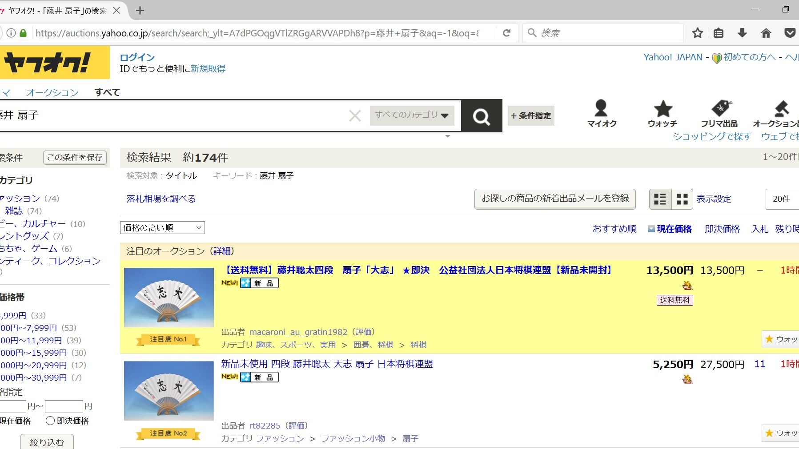Click the site information (i) icon
Viewport: 799px width, 449px height.
(11, 33)
